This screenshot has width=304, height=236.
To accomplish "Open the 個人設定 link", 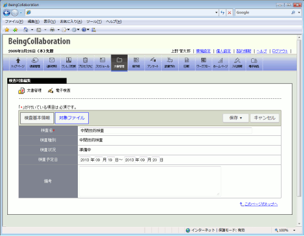I will (223, 51).
